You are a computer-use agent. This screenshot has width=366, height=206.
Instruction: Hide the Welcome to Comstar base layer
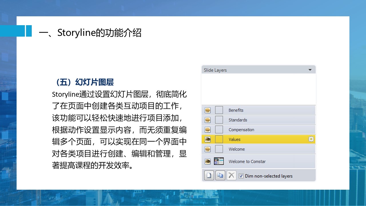208,162
